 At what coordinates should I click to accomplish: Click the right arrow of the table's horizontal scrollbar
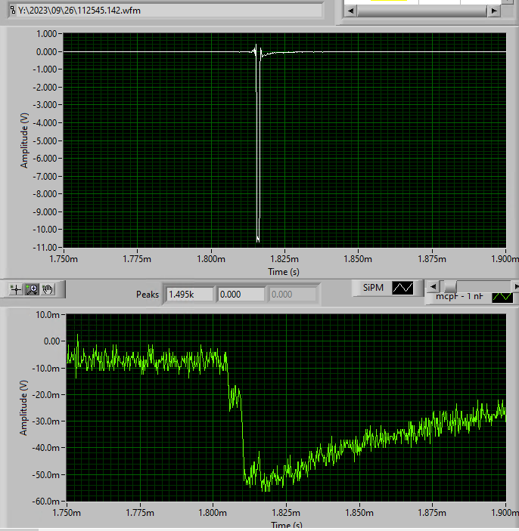point(494,11)
